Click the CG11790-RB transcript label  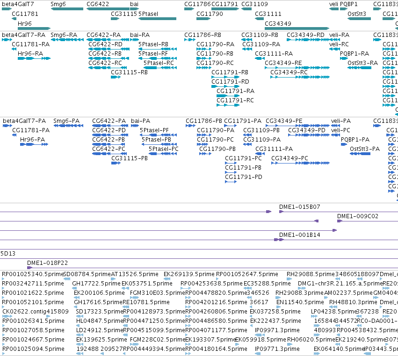point(215,54)
